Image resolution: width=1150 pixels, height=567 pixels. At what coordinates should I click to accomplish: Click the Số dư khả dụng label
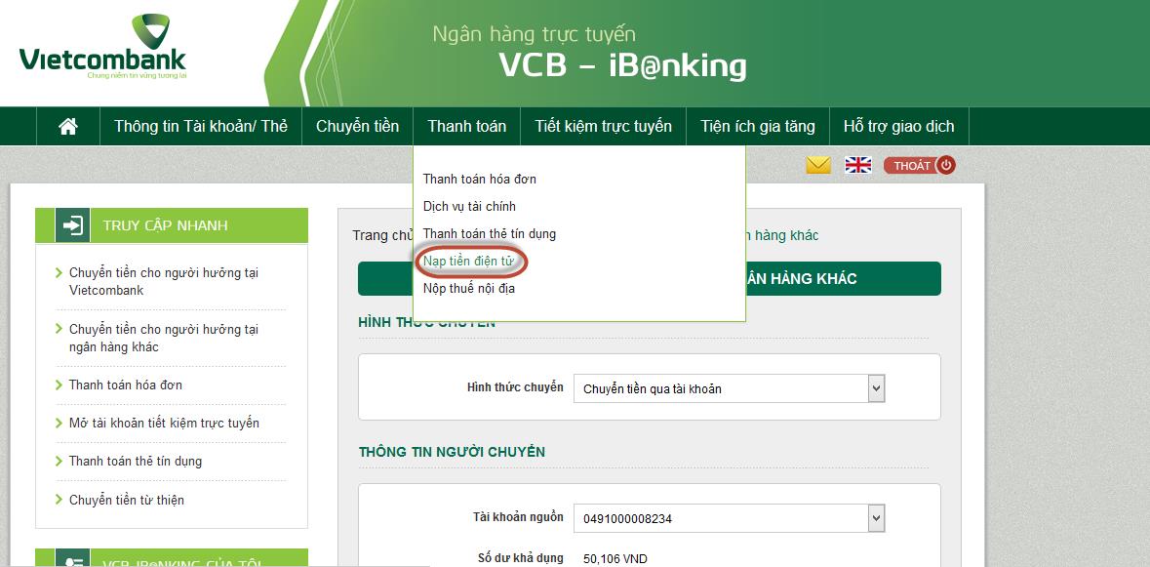(521, 558)
